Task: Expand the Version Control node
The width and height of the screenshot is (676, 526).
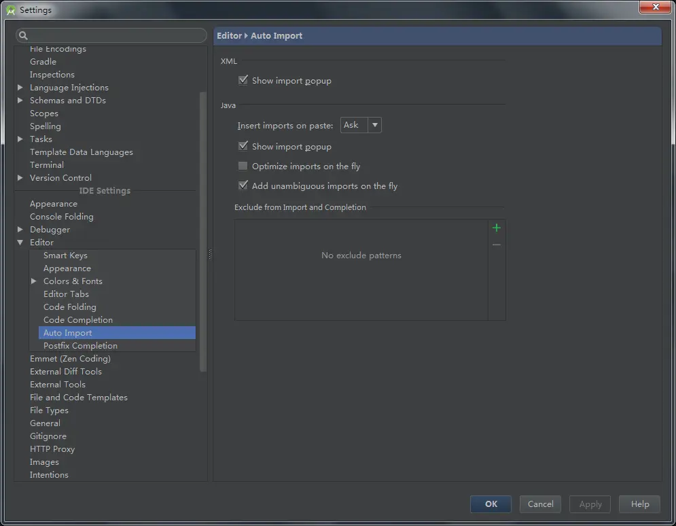Action: [x=20, y=177]
